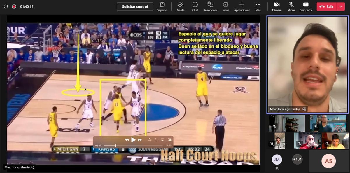Expand the +104 additional participants
The image size is (350, 173).
(297, 159)
